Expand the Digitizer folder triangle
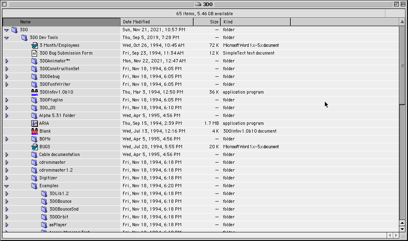 pos(7,178)
